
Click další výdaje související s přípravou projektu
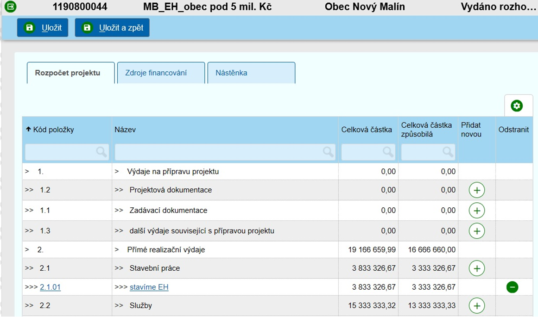pyautogui.click(x=202, y=230)
